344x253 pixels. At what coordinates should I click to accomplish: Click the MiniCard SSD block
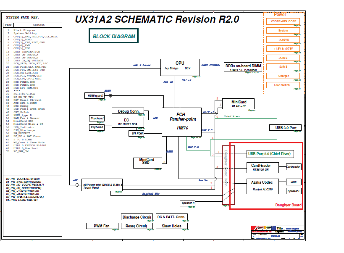(x=147, y=163)
